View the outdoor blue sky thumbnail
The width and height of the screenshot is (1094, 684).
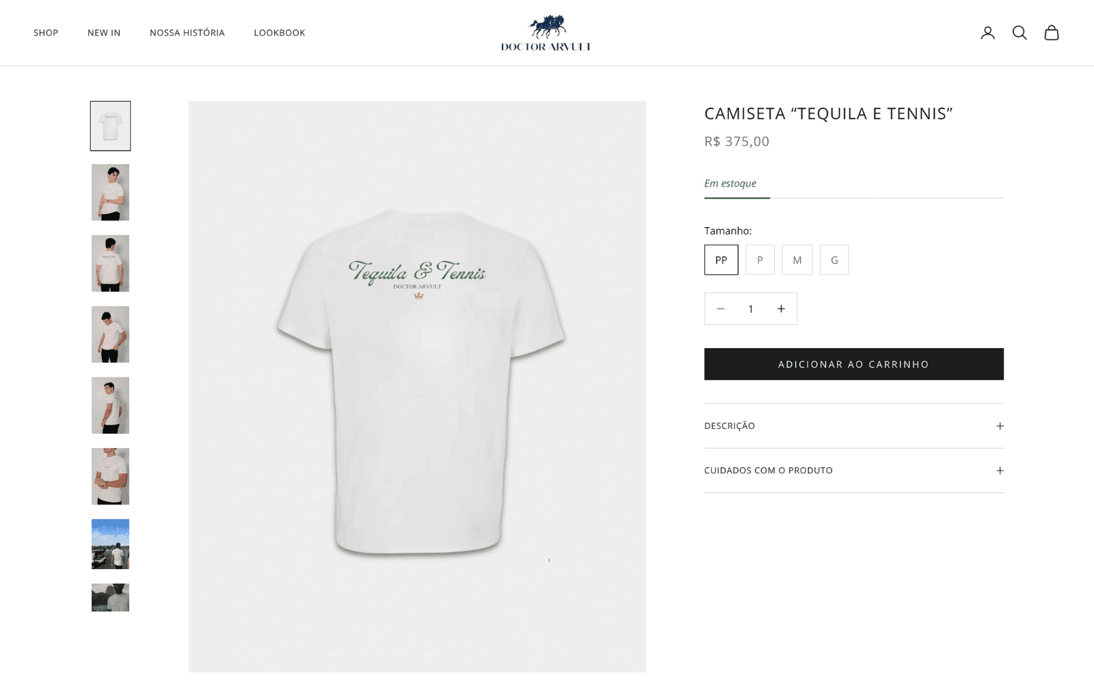(110, 544)
